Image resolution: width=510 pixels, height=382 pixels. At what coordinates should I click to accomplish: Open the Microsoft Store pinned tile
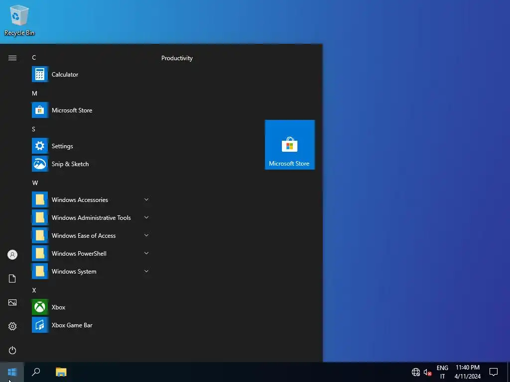point(289,145)
